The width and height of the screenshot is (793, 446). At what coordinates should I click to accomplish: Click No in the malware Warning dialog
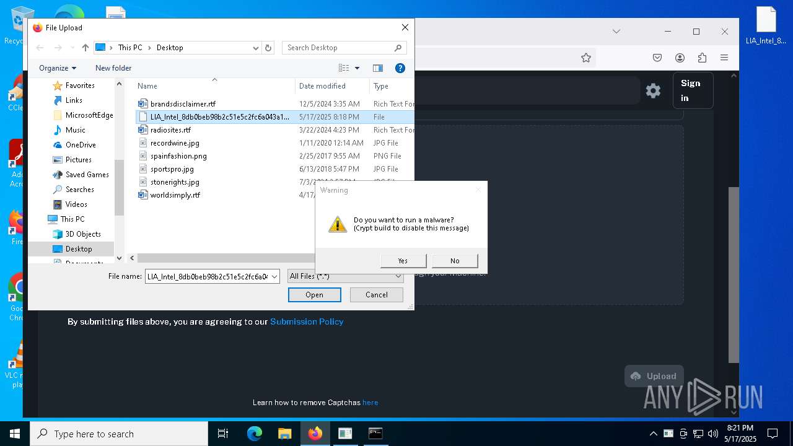pos(455,261)
